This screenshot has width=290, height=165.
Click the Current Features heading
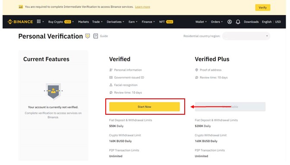pos(46,59)
